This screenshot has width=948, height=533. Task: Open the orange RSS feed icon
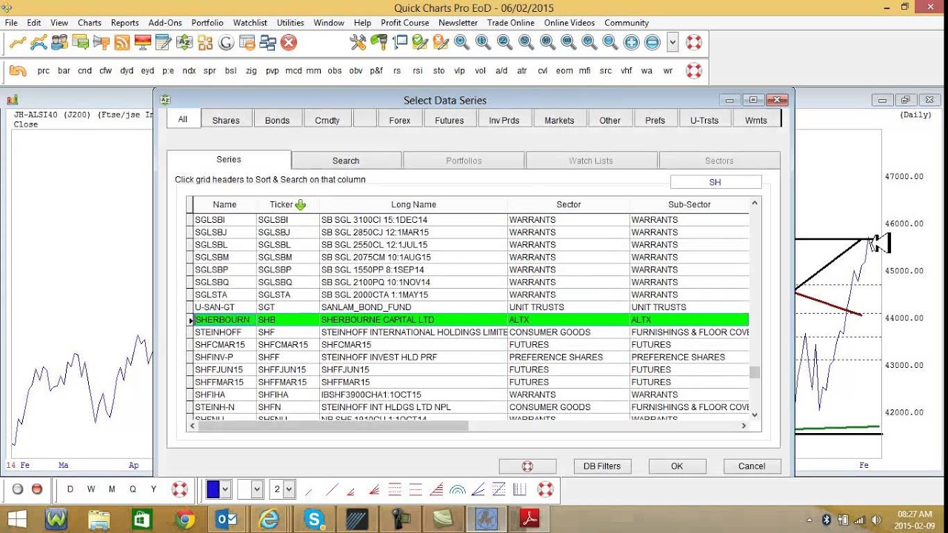(122, 42)
